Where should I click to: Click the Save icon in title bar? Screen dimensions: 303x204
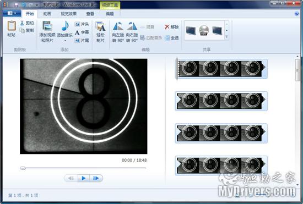(16, 4)
